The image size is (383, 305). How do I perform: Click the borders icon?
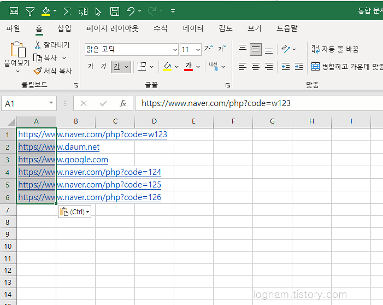pos(142,67)
